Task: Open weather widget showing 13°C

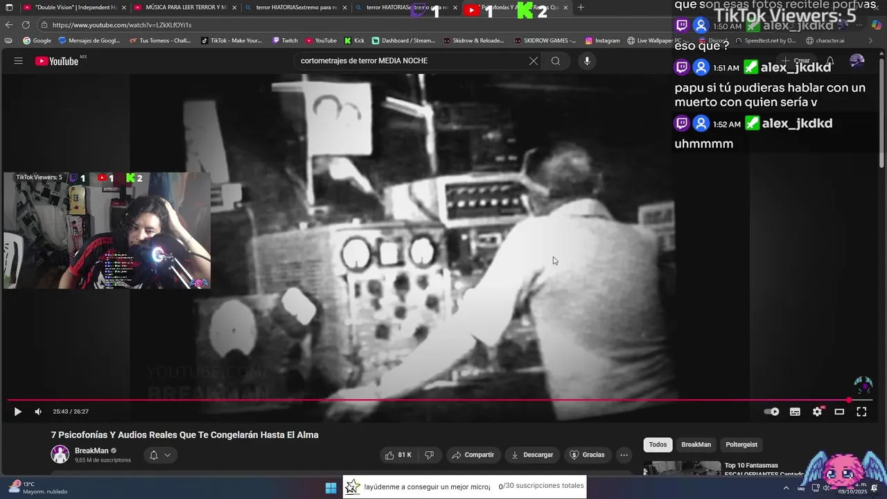Action: tap(38, 487)
